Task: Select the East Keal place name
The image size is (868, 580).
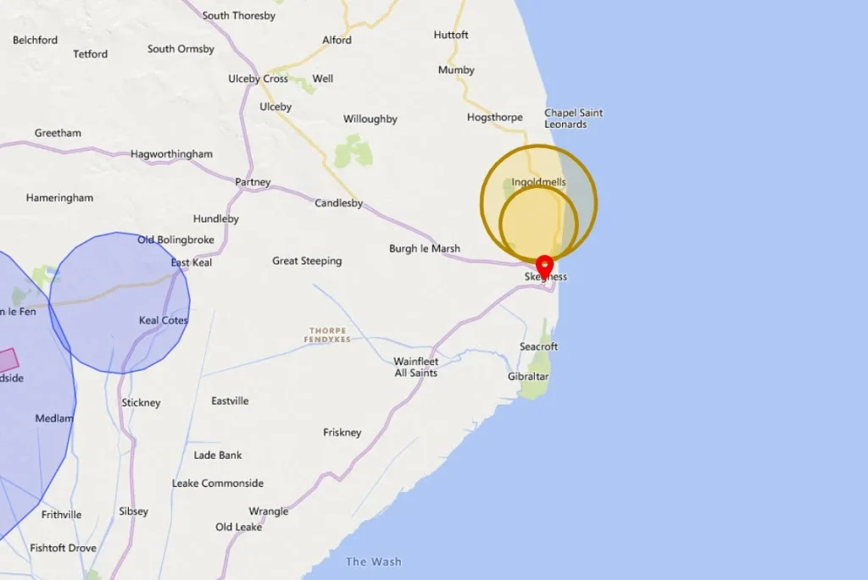Action: point(191,262)
